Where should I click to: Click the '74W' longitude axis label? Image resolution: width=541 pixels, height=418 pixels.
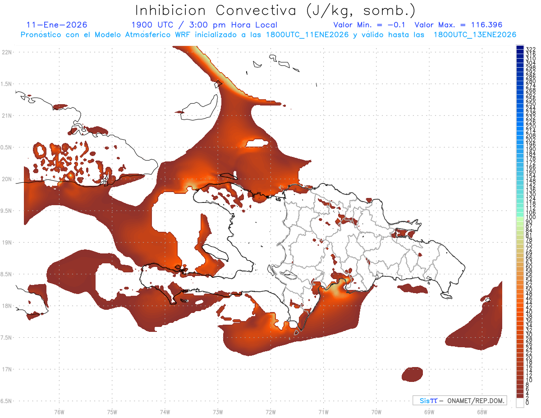coord(165,412)
